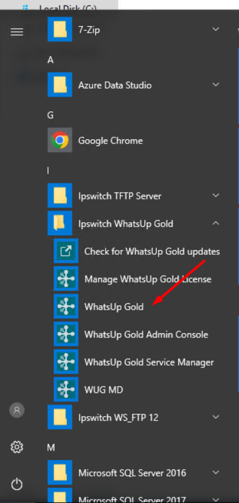Collapse the Ipswitch WhatsUp Gold chevron
The image size is (239, 503).
(x=216, y=223)
